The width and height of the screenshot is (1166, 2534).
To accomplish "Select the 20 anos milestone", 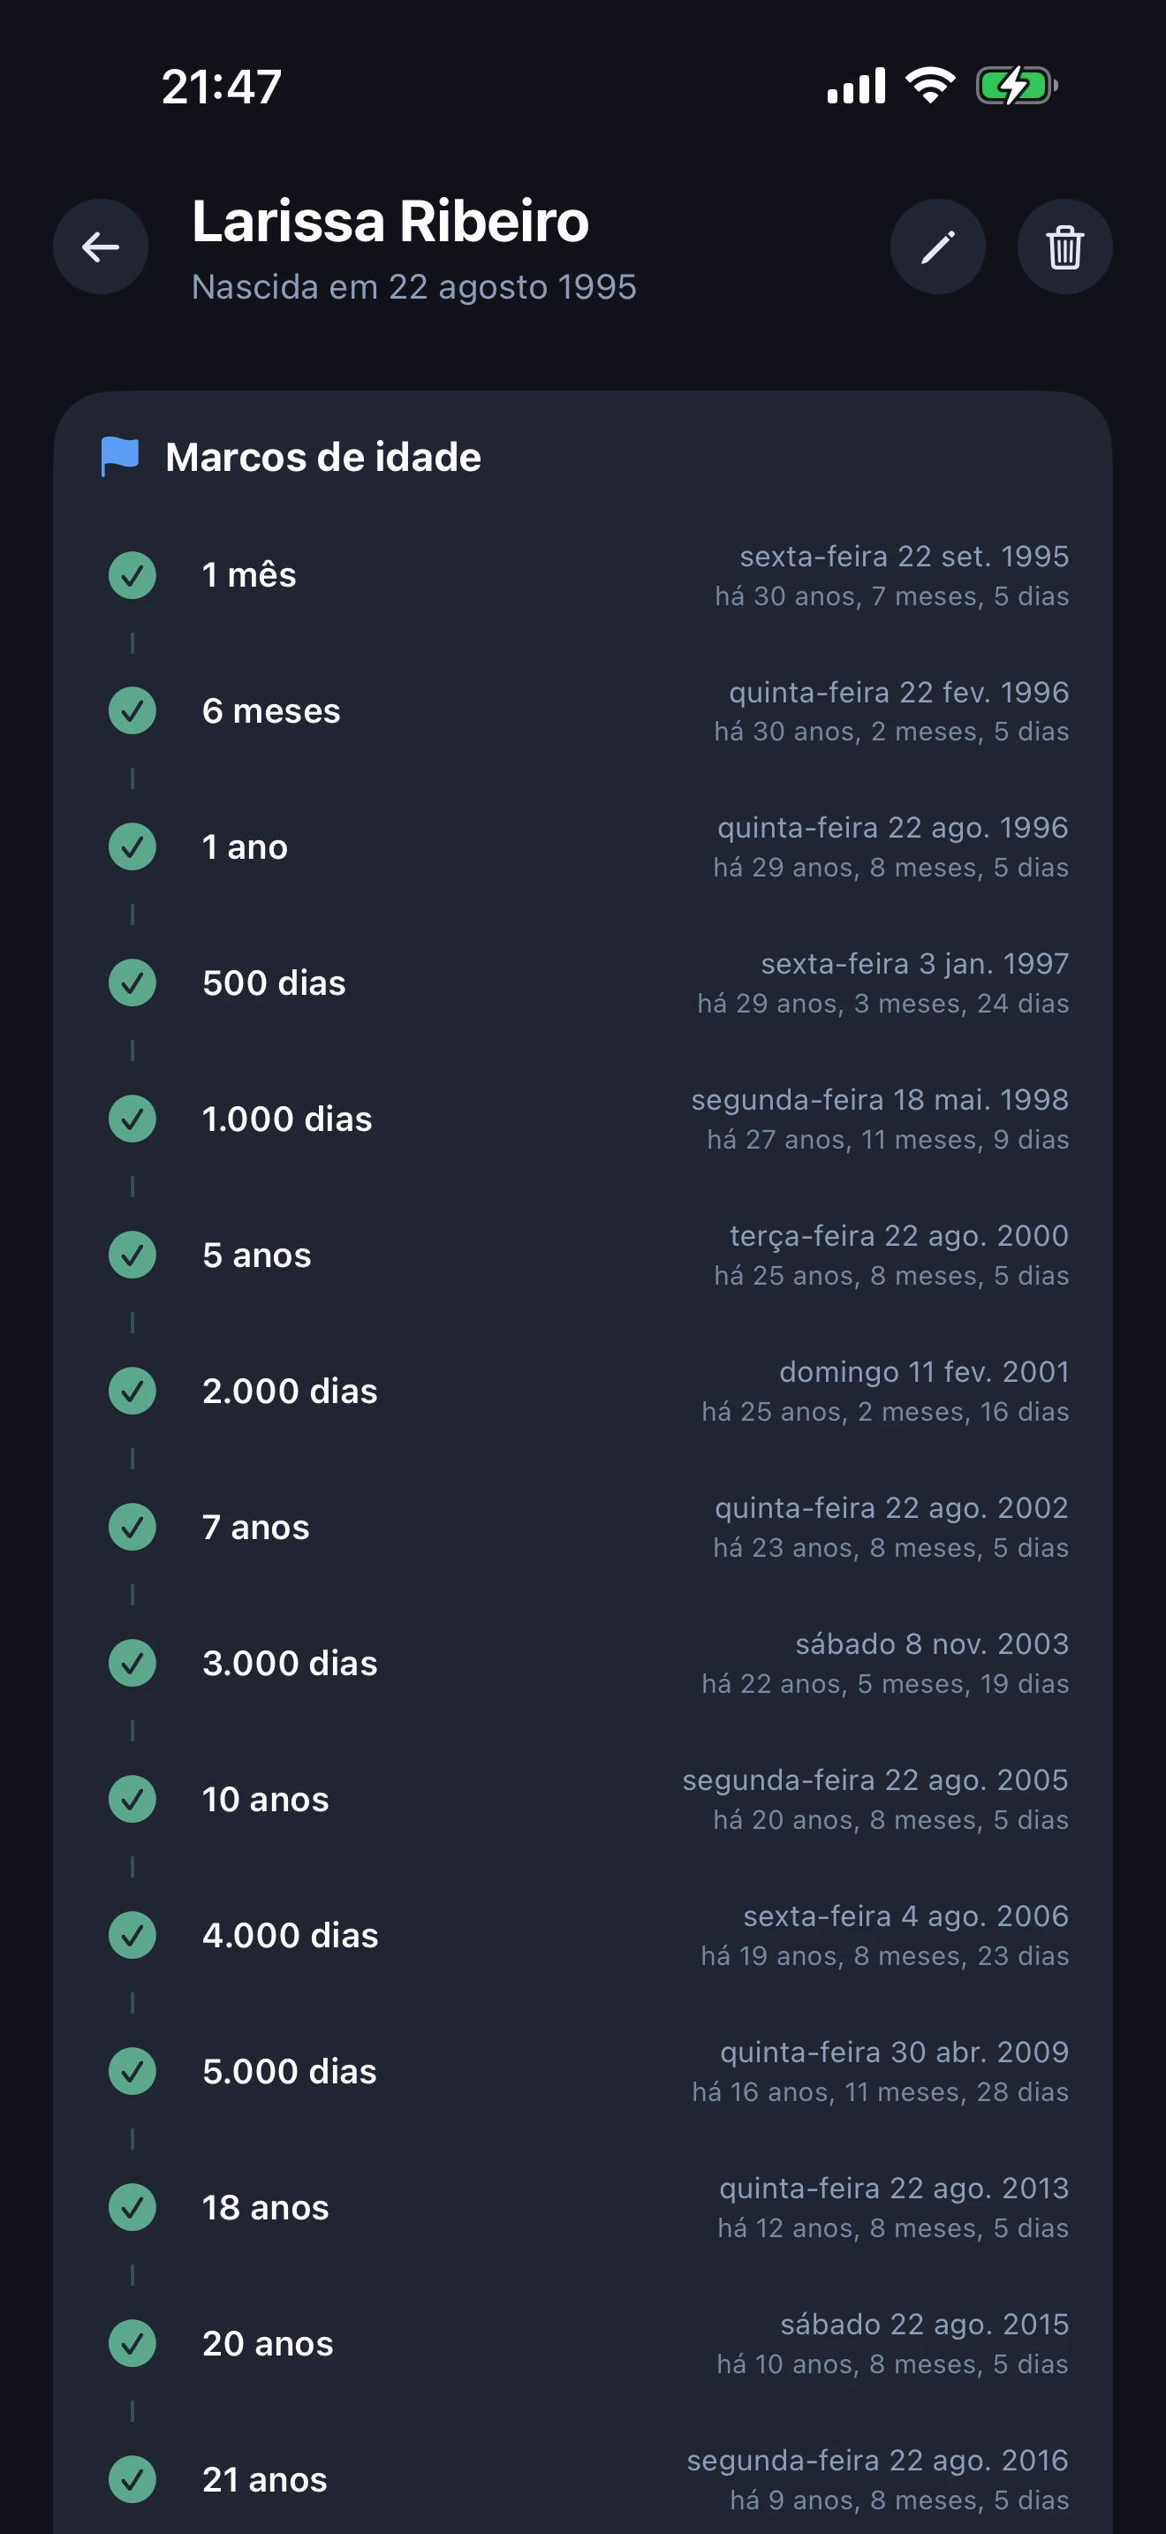I will point(268,2344).
